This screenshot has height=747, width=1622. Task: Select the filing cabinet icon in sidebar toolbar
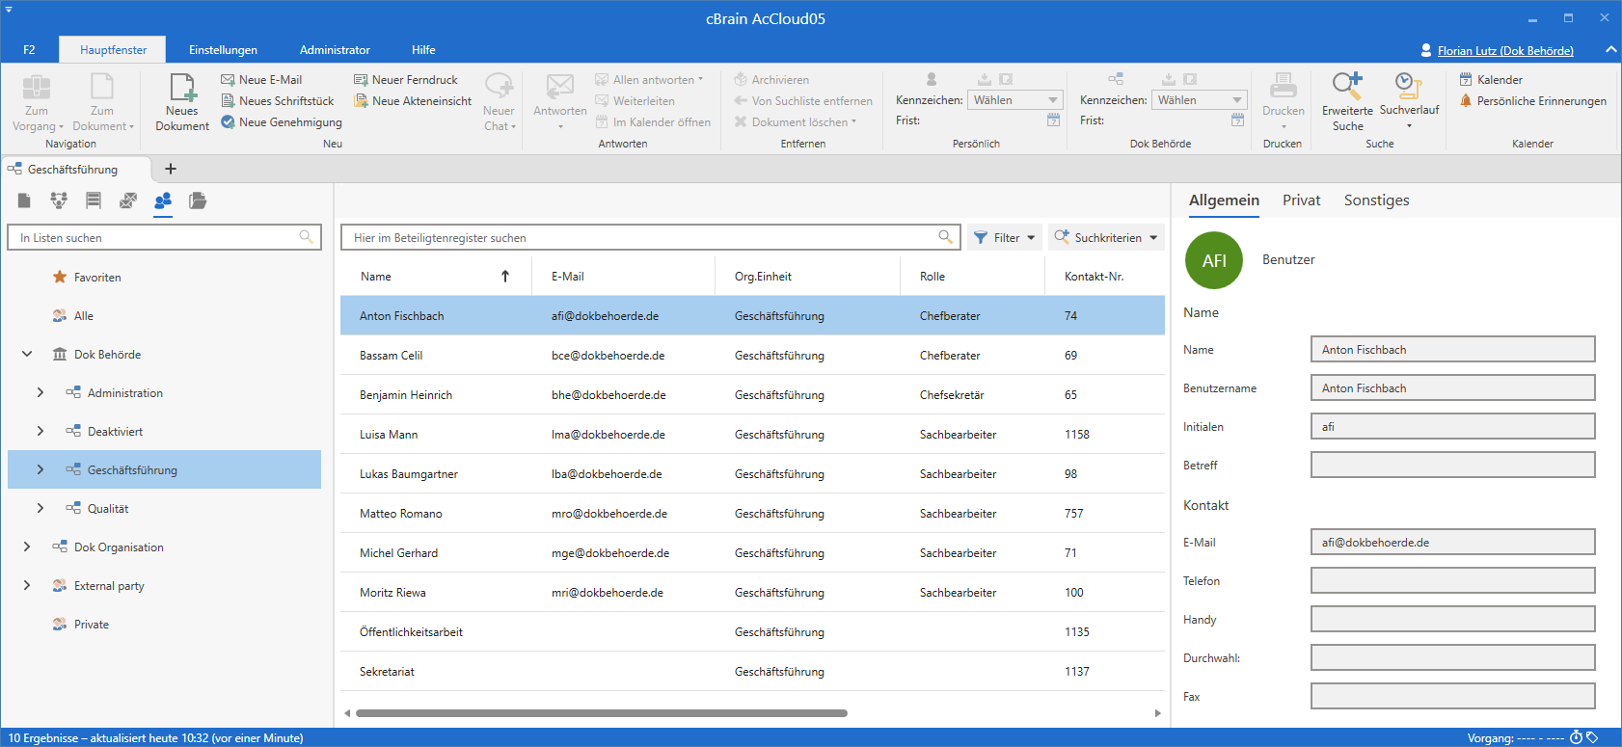[x=94, y=200]
